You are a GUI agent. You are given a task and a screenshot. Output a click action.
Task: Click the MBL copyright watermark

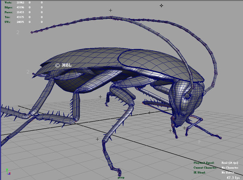coord(62,65)
